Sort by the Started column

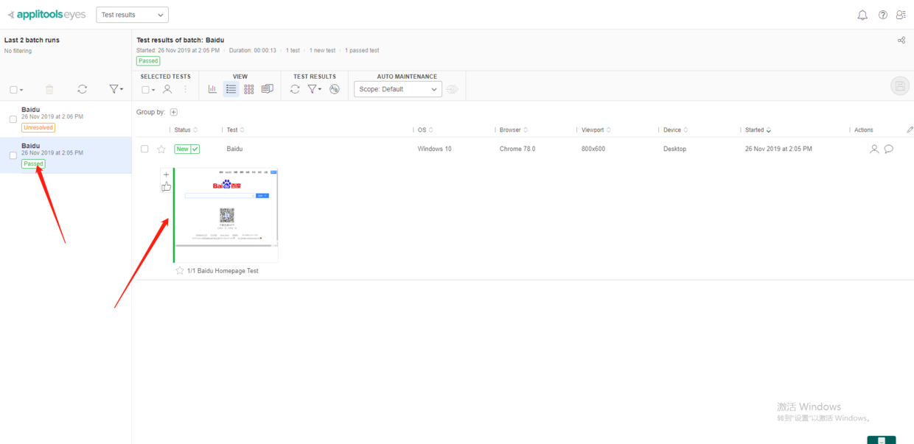coord(758,130)
